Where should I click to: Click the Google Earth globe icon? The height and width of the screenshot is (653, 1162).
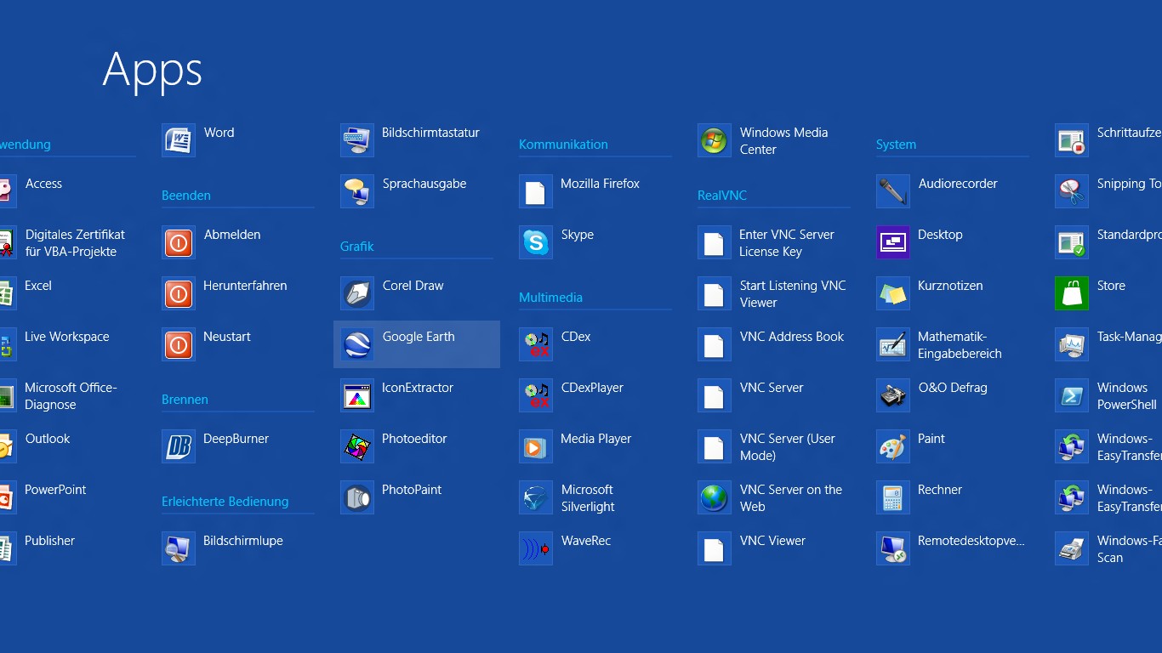(357, 344)
